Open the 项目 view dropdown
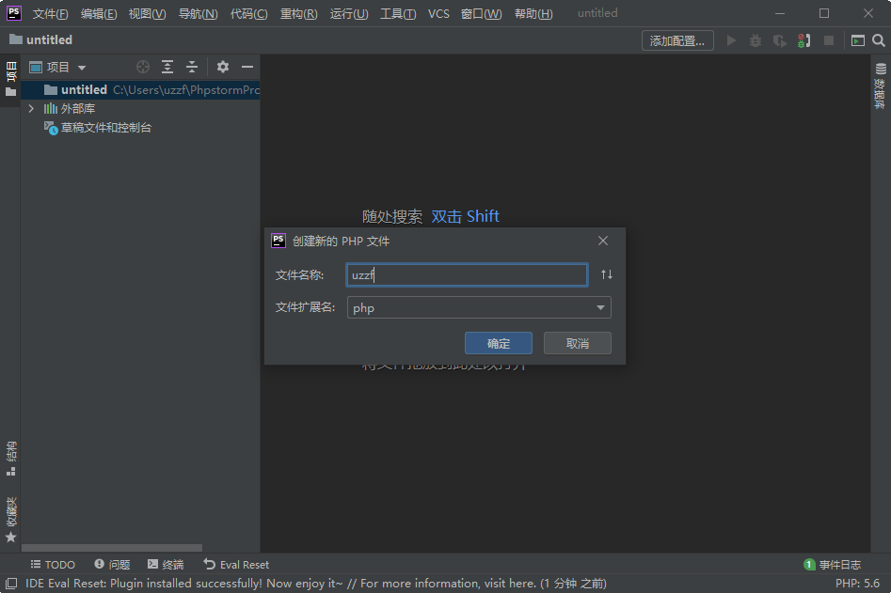The height and width of the screenshot is (593, 891). pyautogui.click(x=58, y=67)
